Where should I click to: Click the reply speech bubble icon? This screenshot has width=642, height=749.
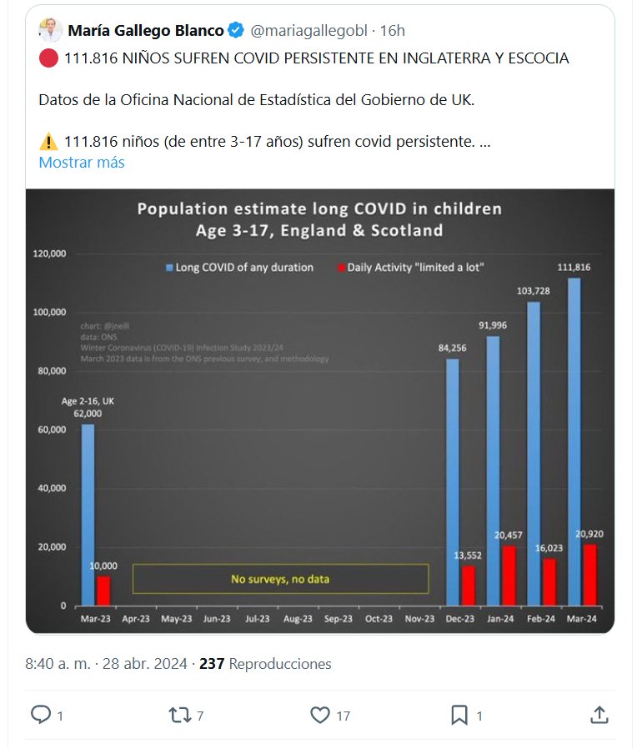pyautogui.click(x=42, y=715)
